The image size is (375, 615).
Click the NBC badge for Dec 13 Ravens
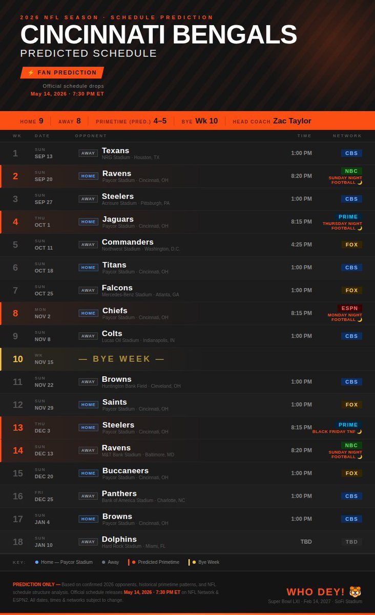tap(351, 445)
